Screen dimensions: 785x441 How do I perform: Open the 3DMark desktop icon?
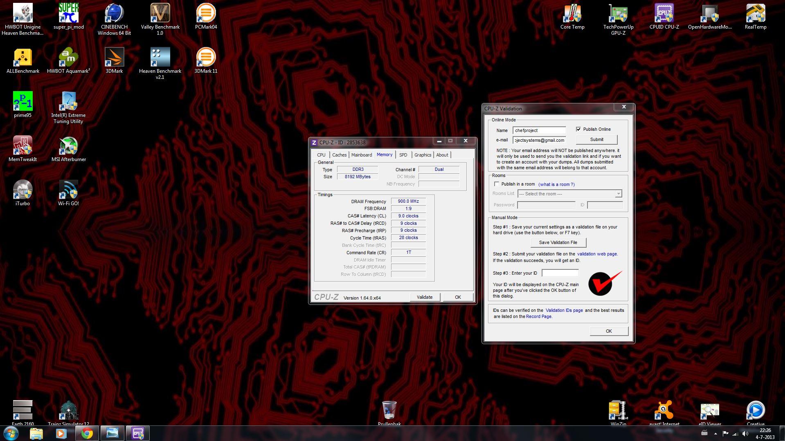tap(114, 60)
